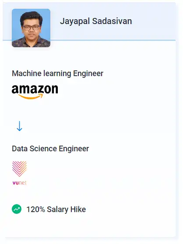Click the vunet wordmark under the logo
This screenshot has width=183, height=244.
point(19,183)
